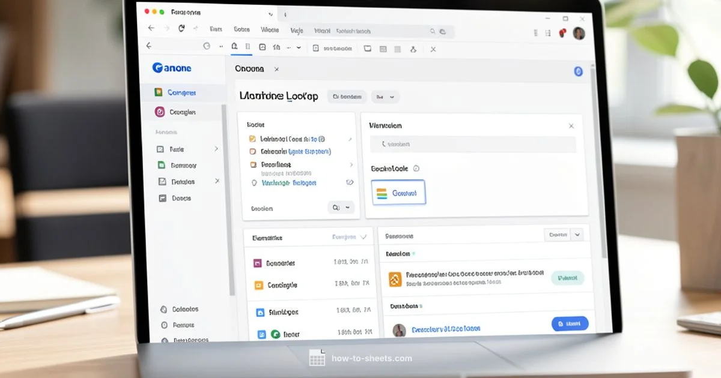The width and height of the screenshot is (721, 378).
Task: Tick the second orange checkbox in top card
Action: click(x=252, y=152)
